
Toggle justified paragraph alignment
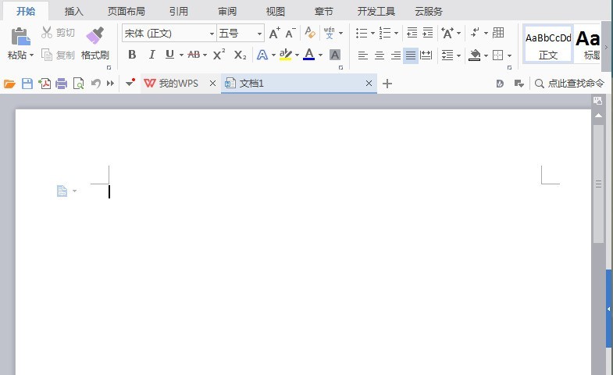click(x=411, y=55)
